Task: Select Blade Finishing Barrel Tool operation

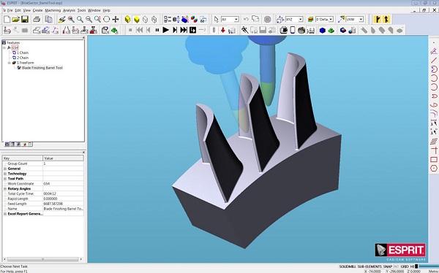Action: (x=42, y=68)
